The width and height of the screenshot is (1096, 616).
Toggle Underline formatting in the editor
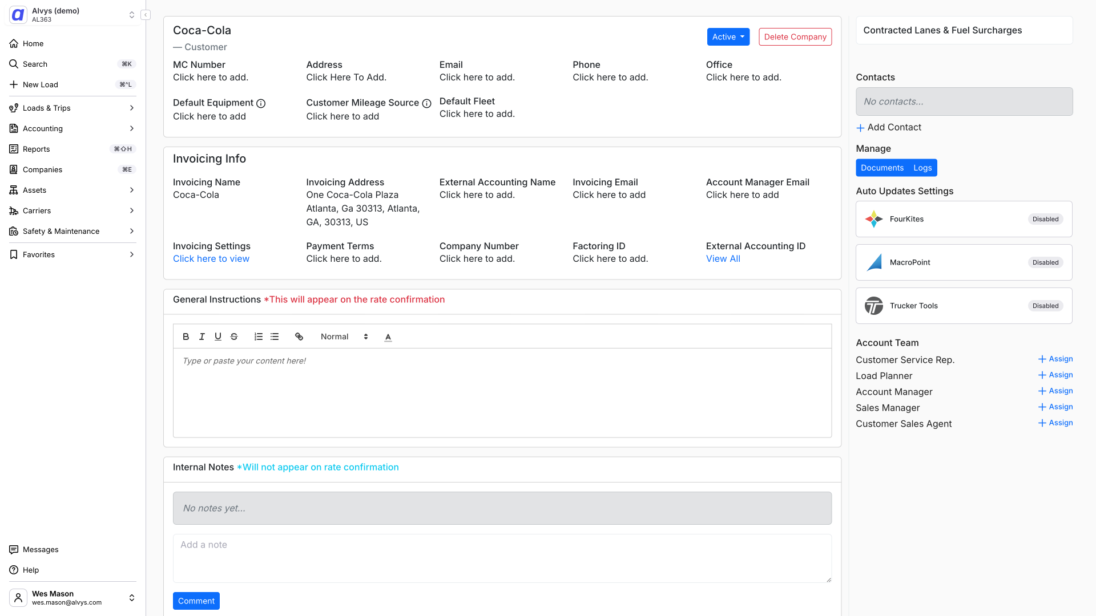coord(217,337)
